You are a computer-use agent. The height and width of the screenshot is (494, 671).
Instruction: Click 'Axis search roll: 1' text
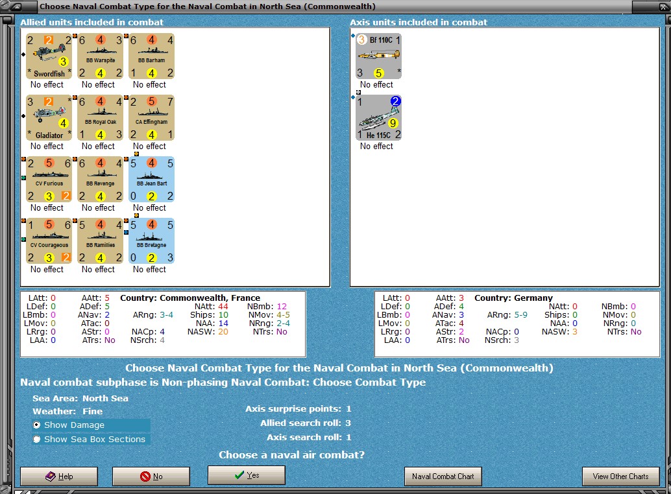[309, 437]
